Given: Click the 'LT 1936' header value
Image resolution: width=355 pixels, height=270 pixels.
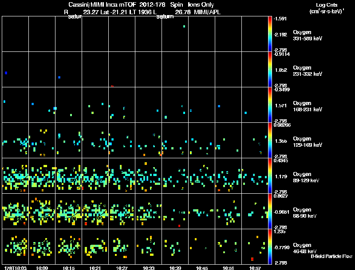Looking at the screenshot, I should (x=140, y=12).
